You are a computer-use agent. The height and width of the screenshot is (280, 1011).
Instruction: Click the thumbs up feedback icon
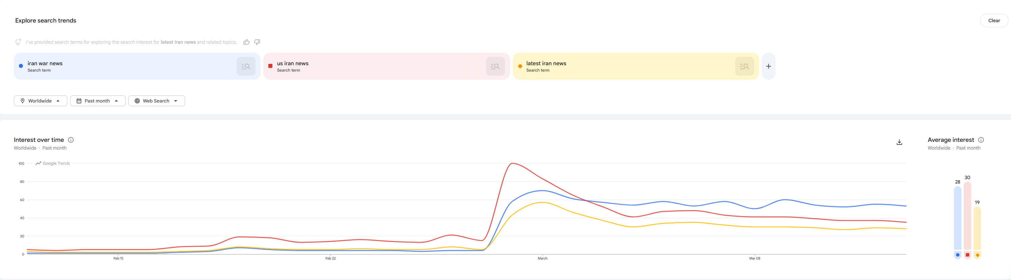[x=246, y=42]
